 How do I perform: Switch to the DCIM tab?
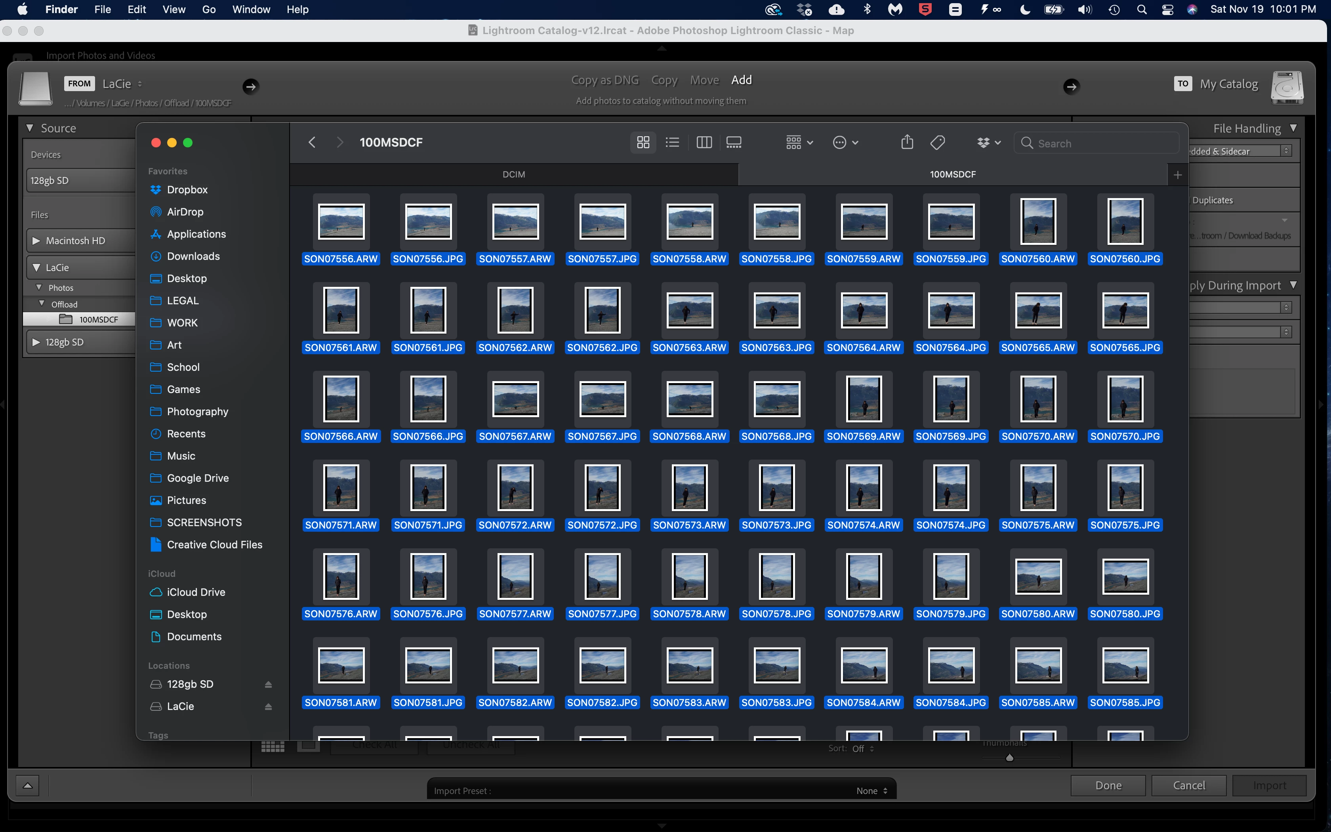[x=514, y=174]
